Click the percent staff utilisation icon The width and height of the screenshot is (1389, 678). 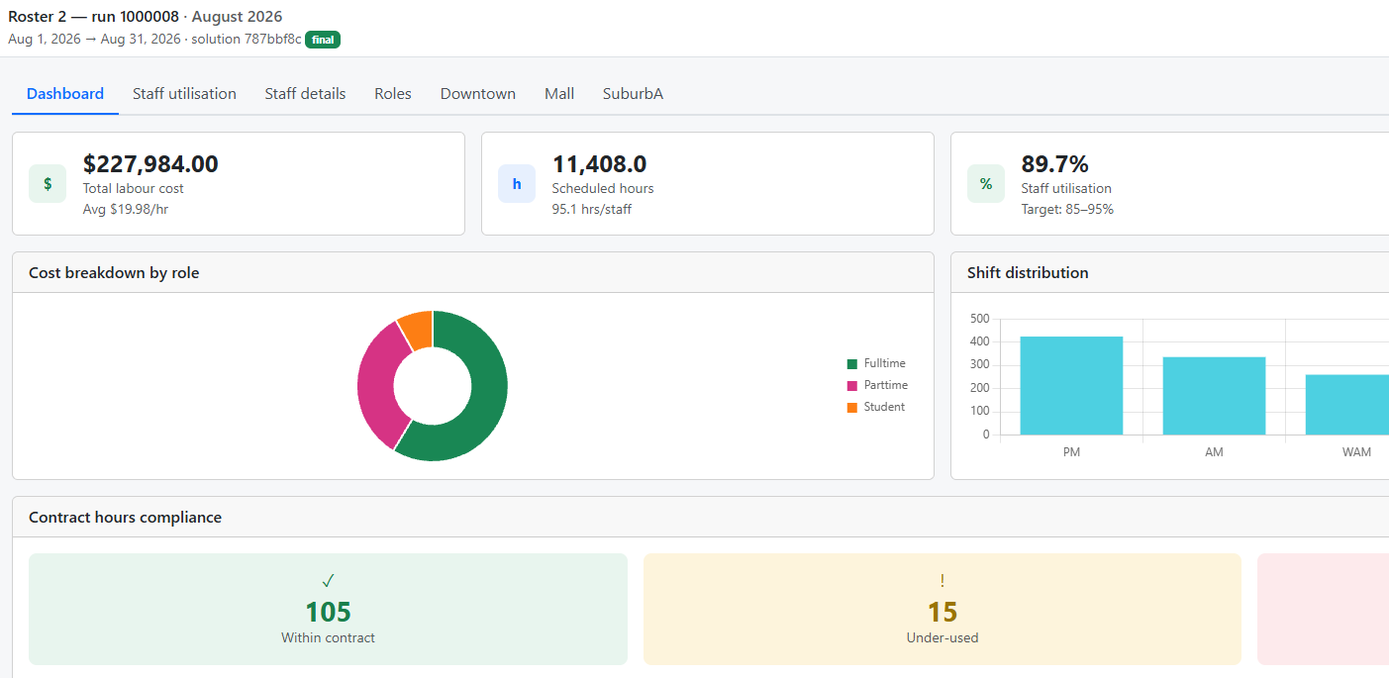tap(986, 184)
